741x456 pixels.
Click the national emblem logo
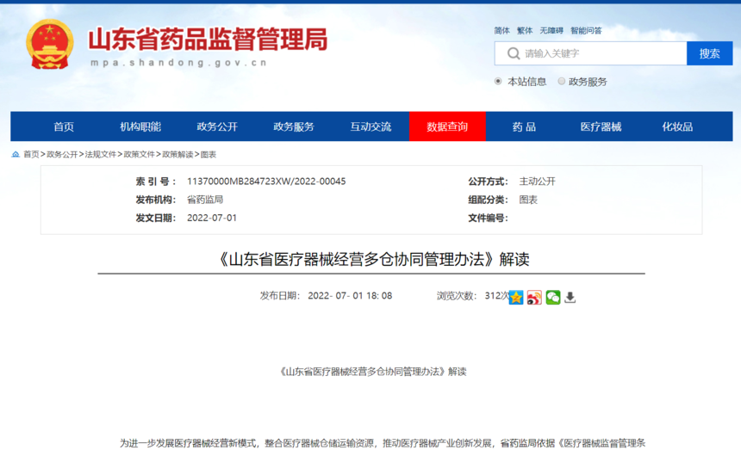50,45
